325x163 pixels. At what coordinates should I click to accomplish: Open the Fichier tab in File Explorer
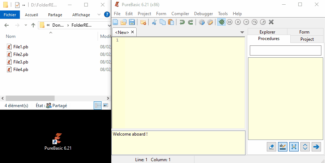pyautogui.click(x=10, y=15)
